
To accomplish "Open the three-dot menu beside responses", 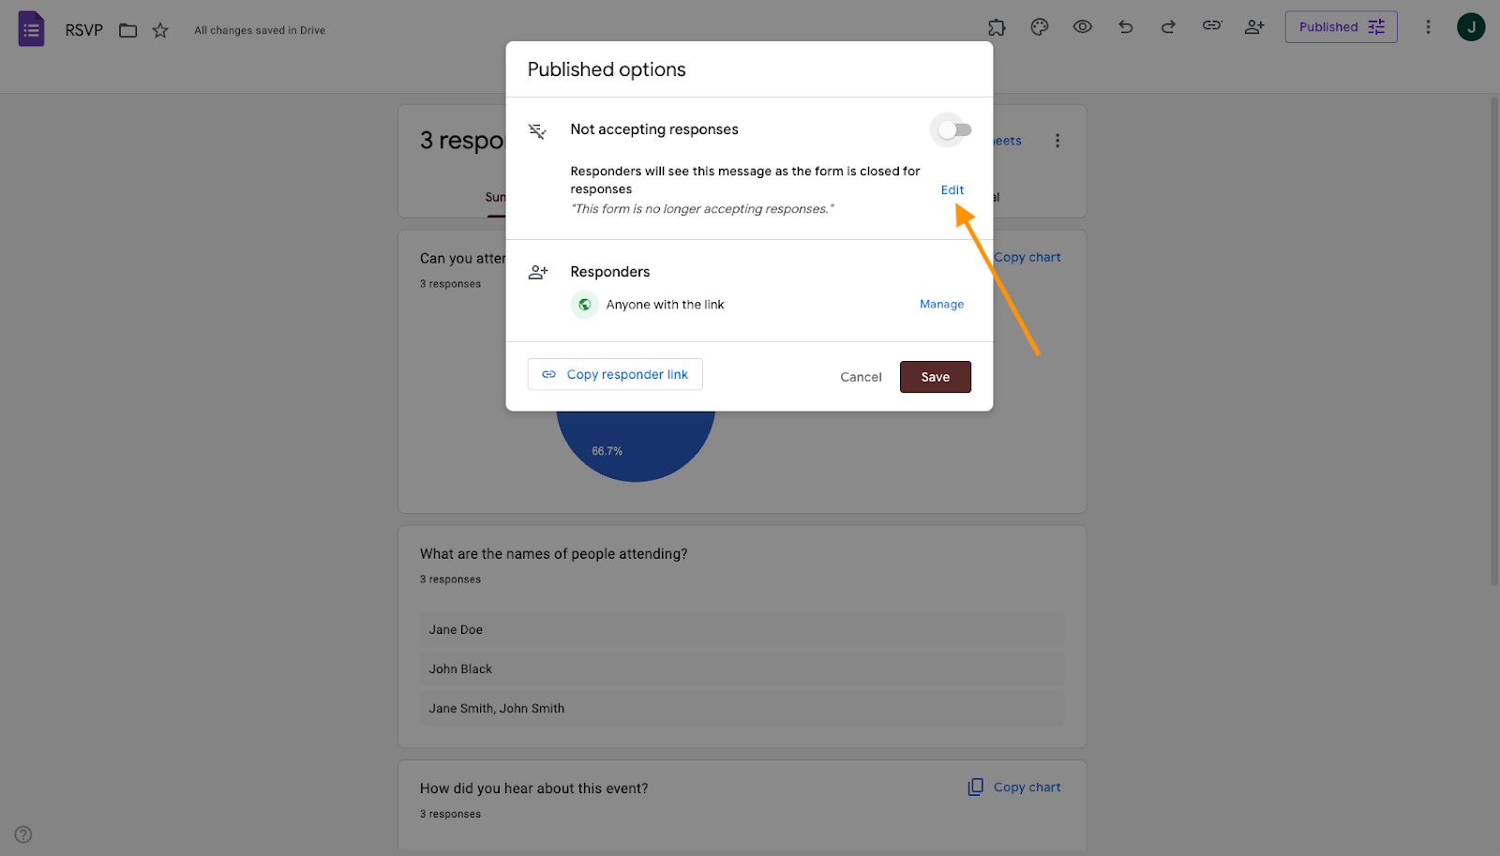I will (1057, 140).
